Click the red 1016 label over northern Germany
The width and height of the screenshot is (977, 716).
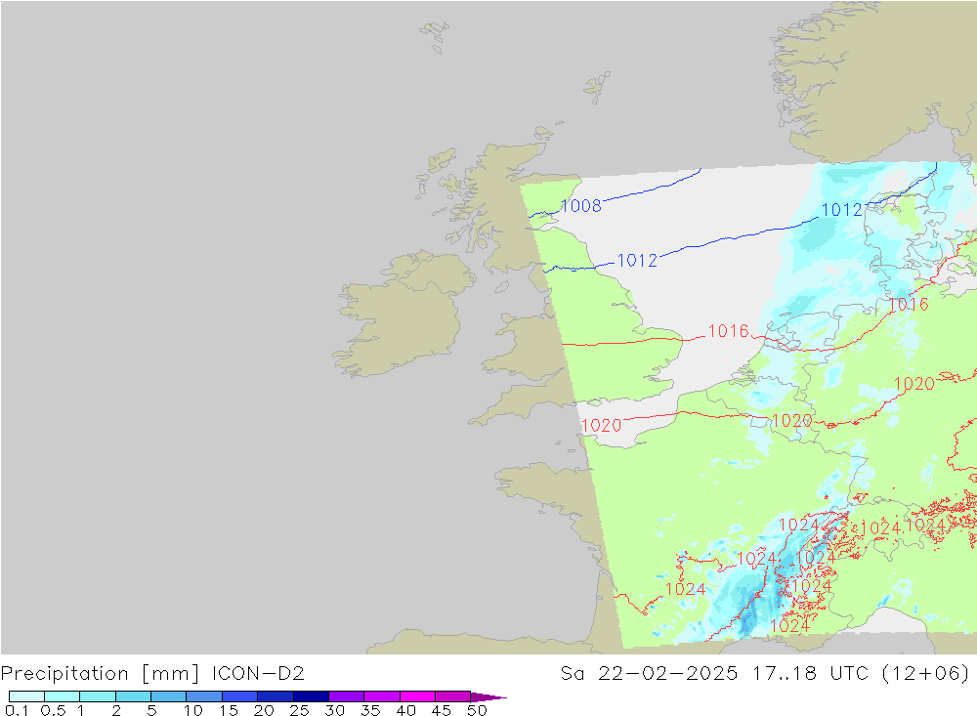click(x=909, y=305)
